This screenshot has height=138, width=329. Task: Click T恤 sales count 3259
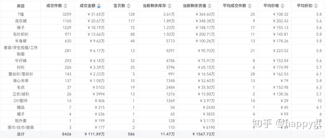click(67, 14)
